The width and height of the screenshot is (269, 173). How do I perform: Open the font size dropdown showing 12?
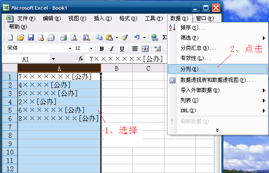91,48
